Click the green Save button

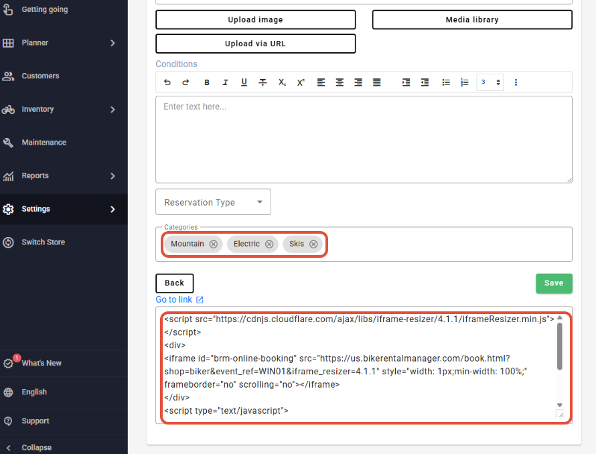coord(554,283)
